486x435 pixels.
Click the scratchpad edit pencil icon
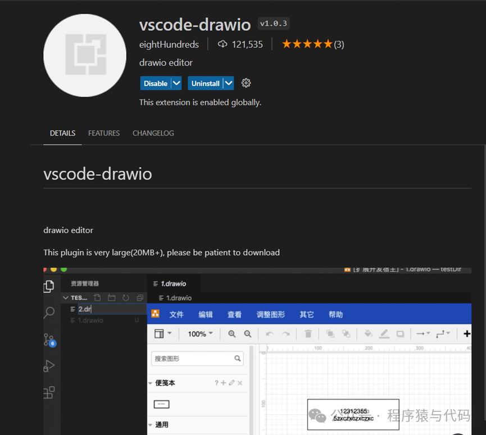point(231,383)
